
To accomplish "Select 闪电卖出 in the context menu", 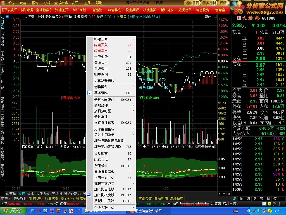I will (x=111, y=51).
